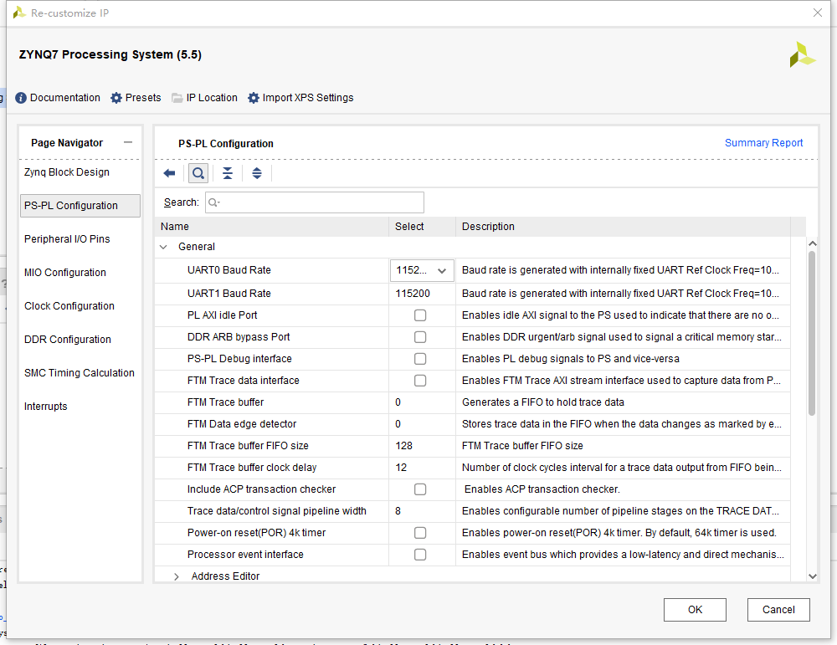Click 'Enables ACP transaction checker.' description

point(542,489)
